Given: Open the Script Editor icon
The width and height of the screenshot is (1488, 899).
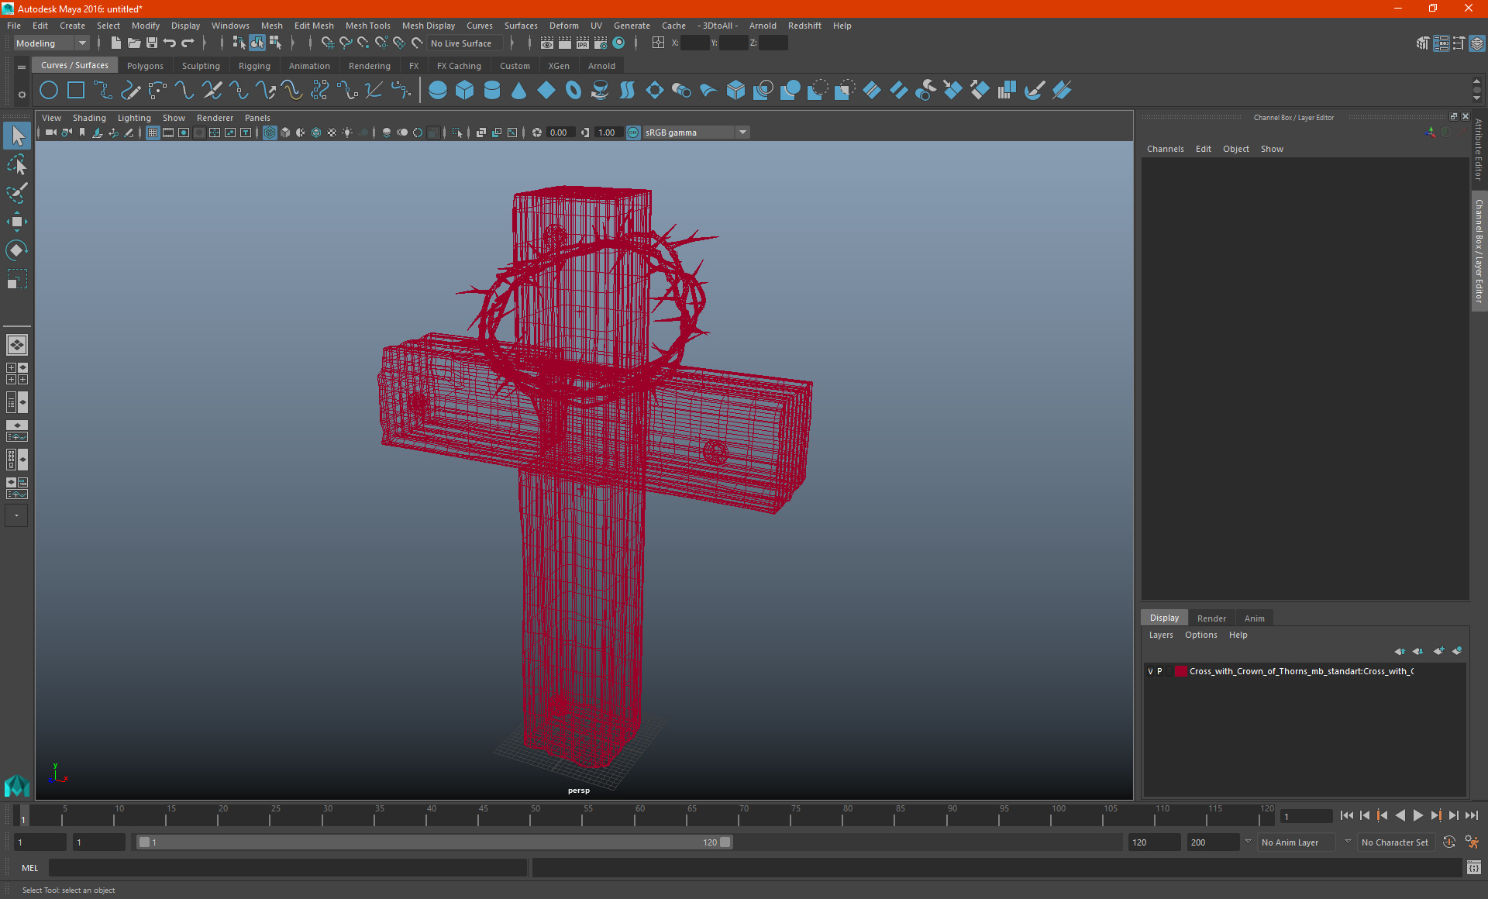Looking at the screenshot, I should [1474, 868].
